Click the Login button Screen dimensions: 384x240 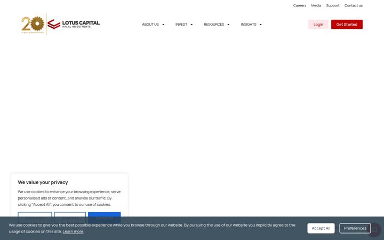(318, 25)
